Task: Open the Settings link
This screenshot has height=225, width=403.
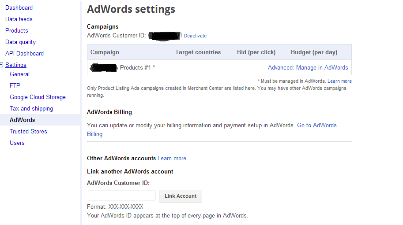Action: [x=16, y=65]
